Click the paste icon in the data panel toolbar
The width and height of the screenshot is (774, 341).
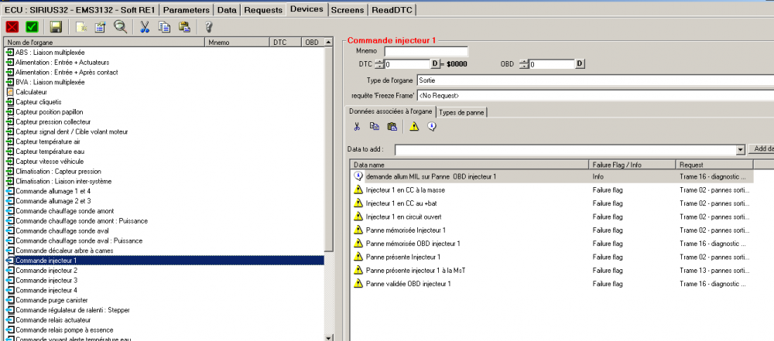pos(392,127)
